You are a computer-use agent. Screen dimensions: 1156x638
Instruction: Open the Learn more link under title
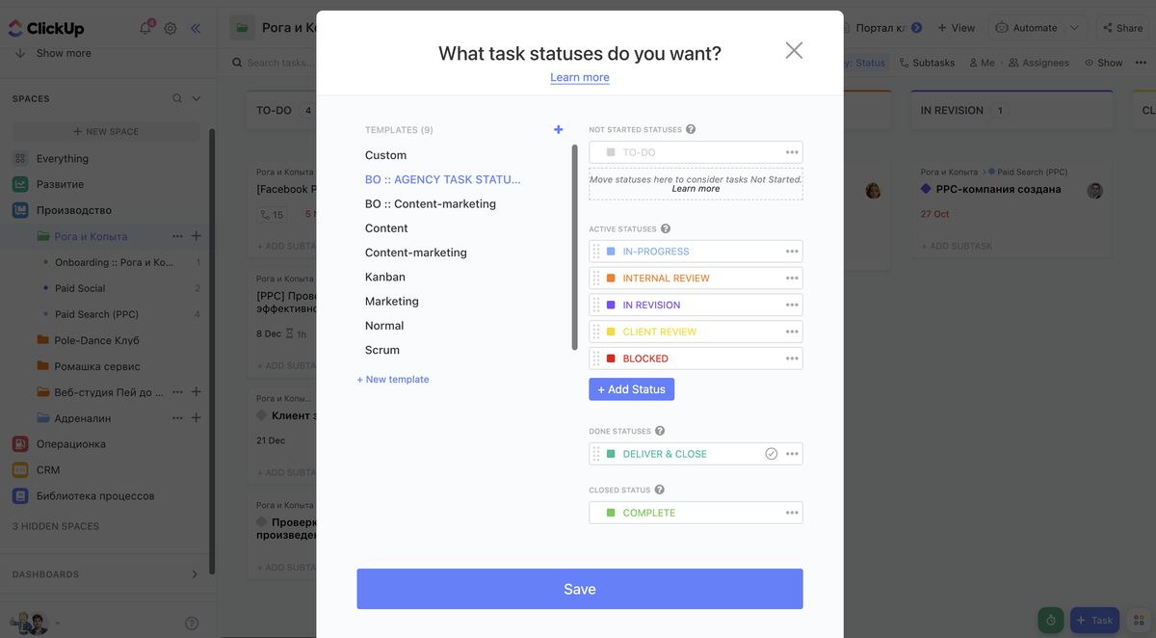pos(580,77)
